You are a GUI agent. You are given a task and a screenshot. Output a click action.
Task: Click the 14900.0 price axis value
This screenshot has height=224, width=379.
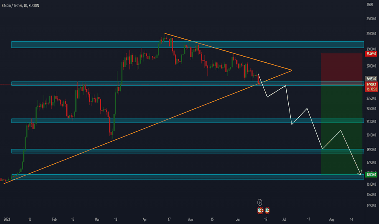tap(371, 205)
